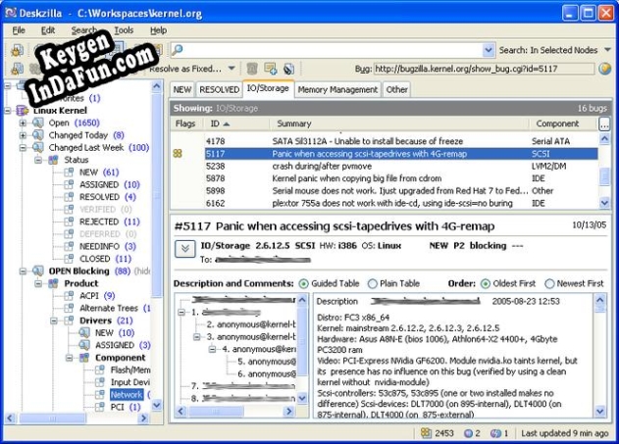The width and height of the screenshot is (619, 444).
Task: Open bug in browser via globe icon
Action: pyautogui.click(x=604, y=69)
